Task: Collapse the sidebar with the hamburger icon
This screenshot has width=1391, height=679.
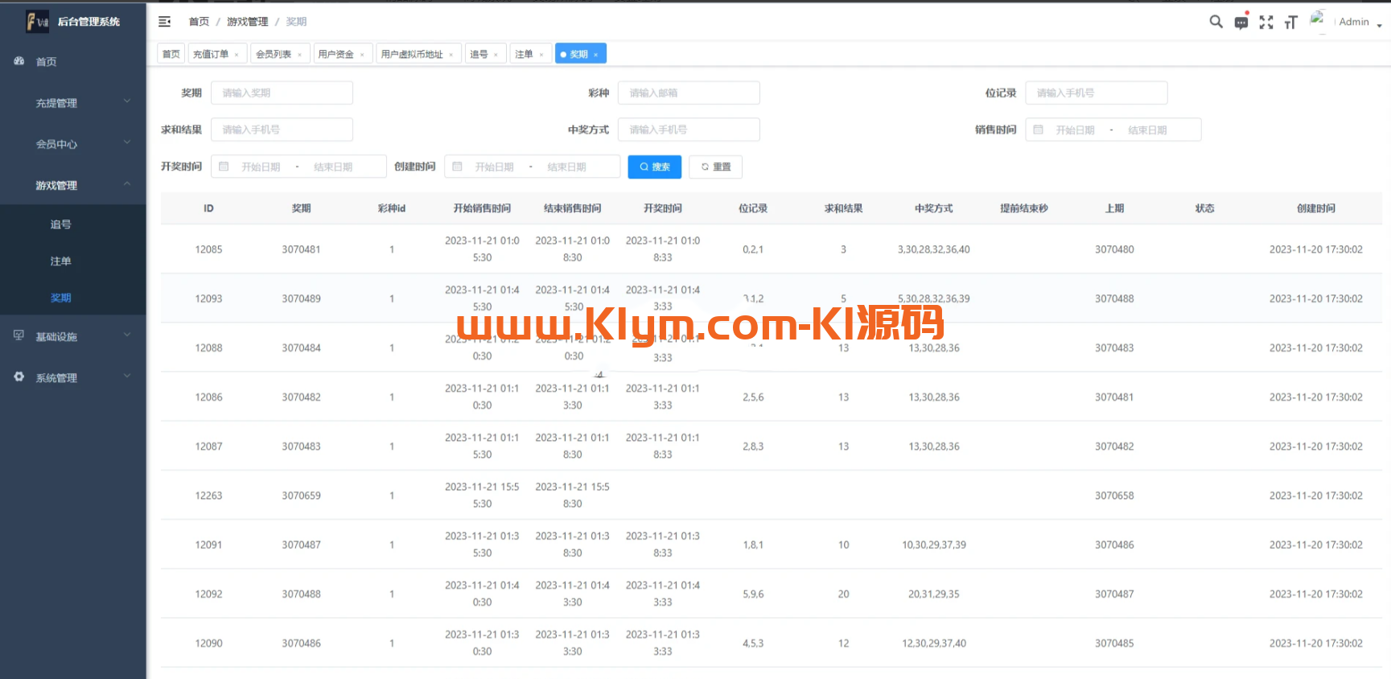Action: pos(165,22)
